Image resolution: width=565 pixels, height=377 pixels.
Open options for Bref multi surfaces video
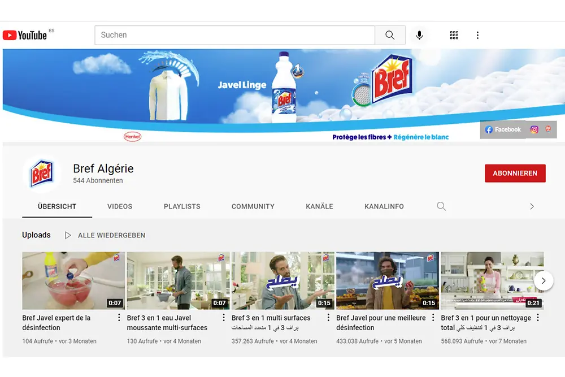pos(328,318)
